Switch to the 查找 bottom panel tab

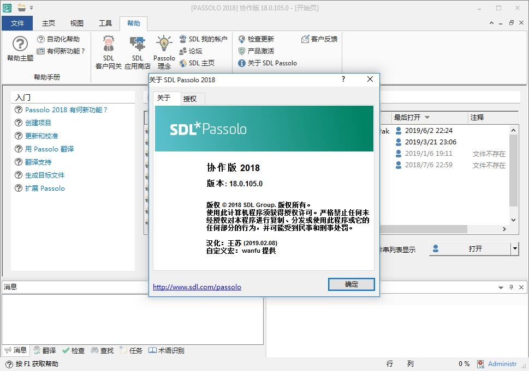pos(103,350)
